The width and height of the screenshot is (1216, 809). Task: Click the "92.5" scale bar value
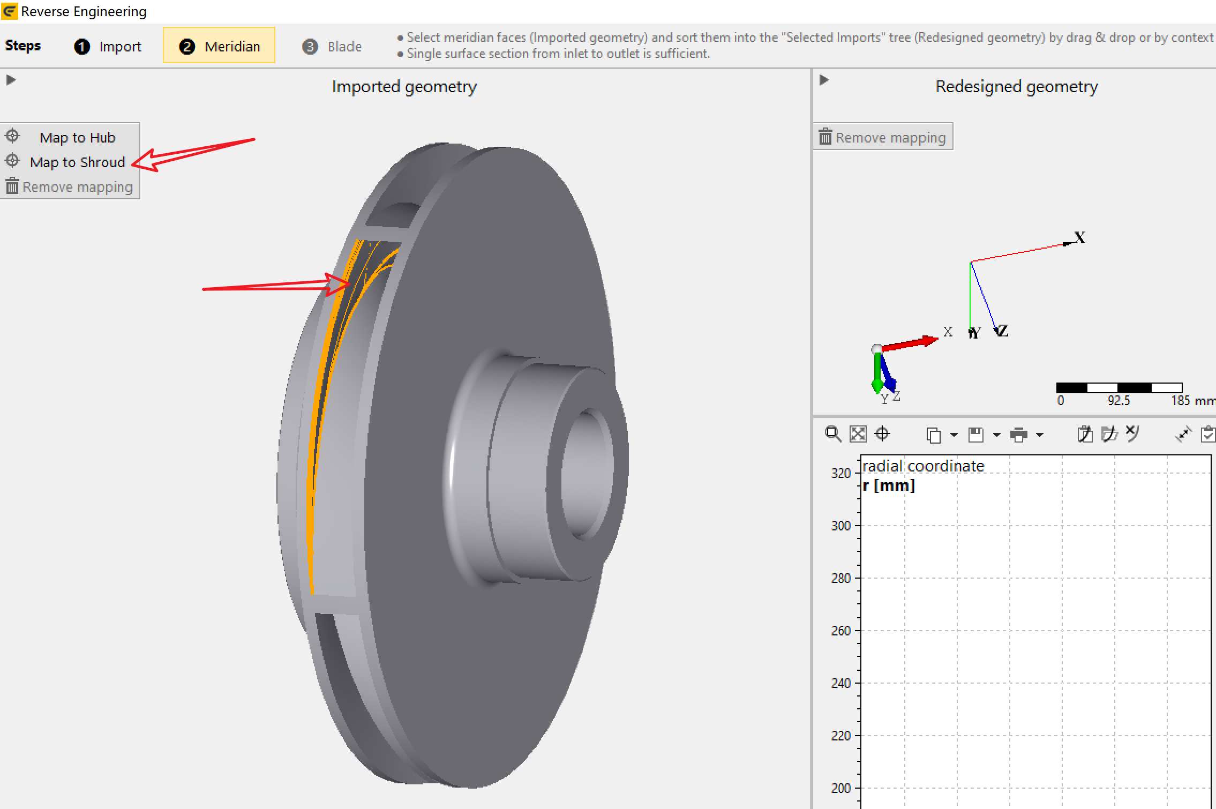(1119, 401)
